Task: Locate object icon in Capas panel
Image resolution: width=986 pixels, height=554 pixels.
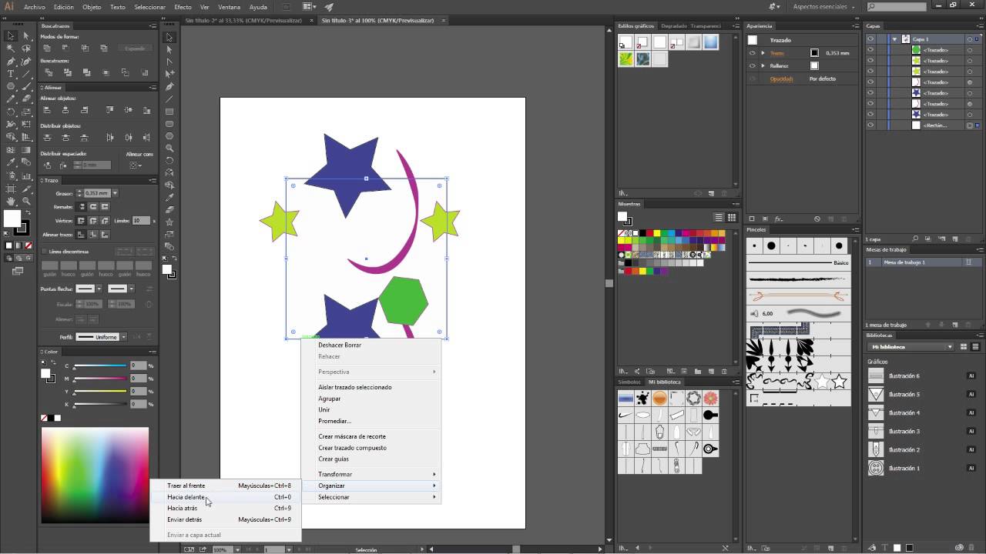Action: [x=914, y=239]
